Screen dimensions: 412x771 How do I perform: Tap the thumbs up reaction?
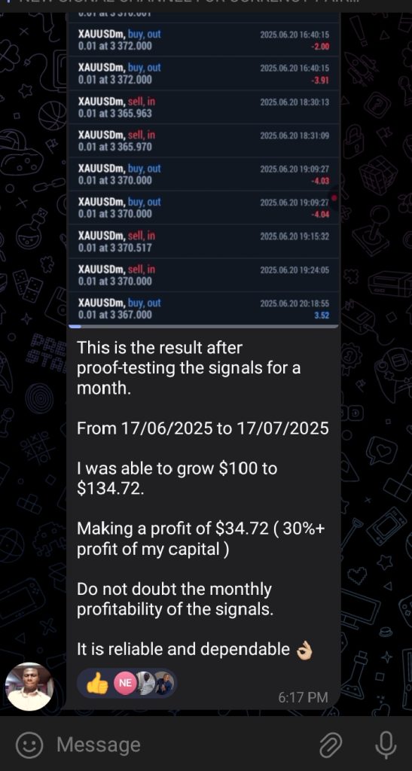tap(97, 683)
